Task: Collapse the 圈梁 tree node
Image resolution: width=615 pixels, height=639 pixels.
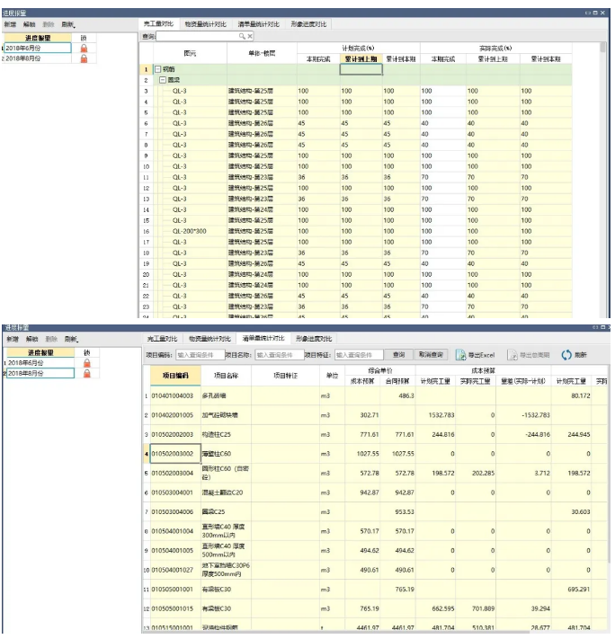Action: point(163,80)
